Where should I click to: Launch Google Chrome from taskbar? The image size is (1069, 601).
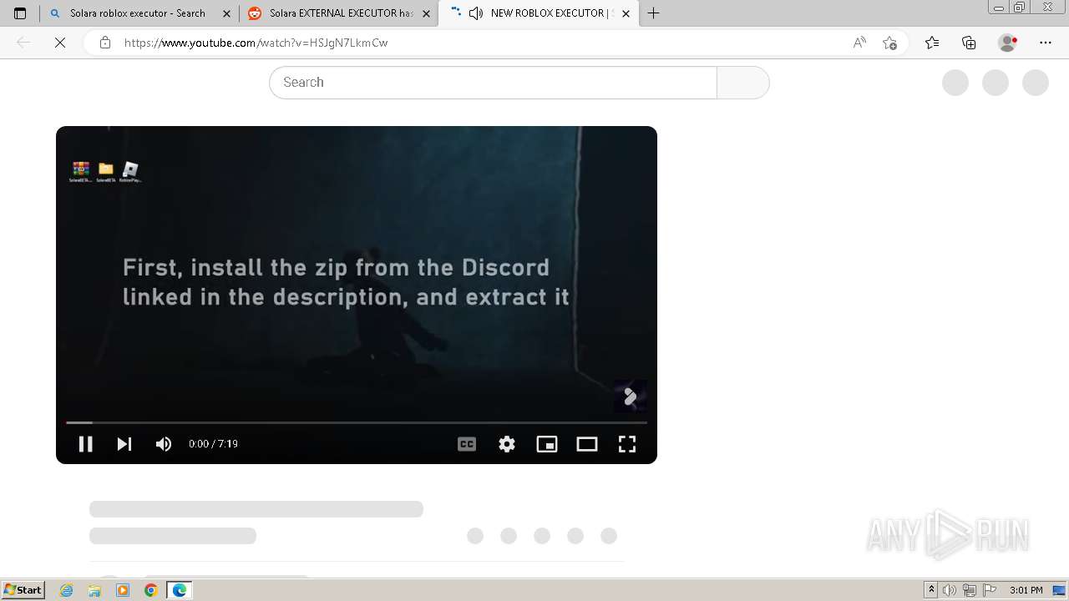pos(151,590)
